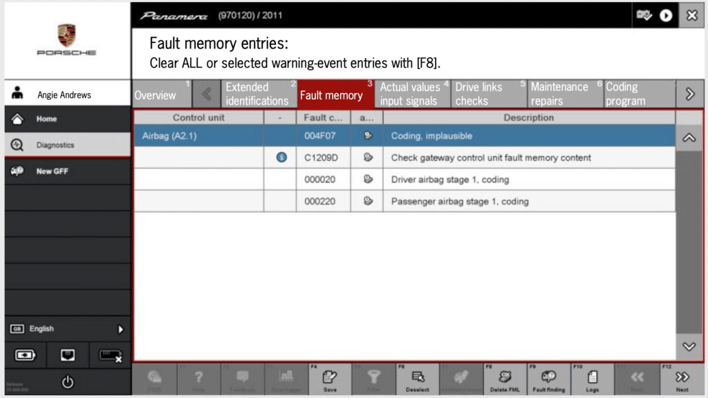Close the diagnostics window with X
This screenshot has width=708, height=398.
tap(691, 15)
